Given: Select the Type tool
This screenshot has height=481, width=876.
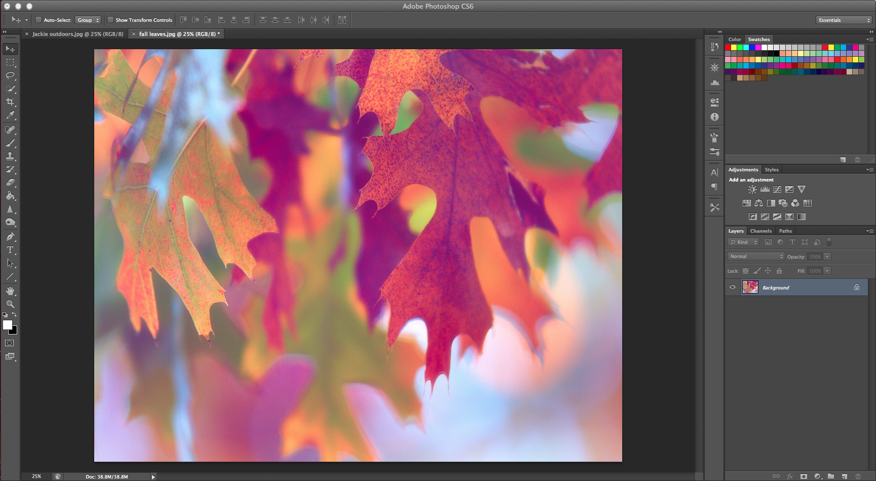Looking at the screenshot, I should pos(10,250).
